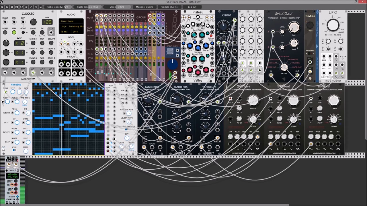Revert the patch with the circular arrow icon

(x=22, y=7)
